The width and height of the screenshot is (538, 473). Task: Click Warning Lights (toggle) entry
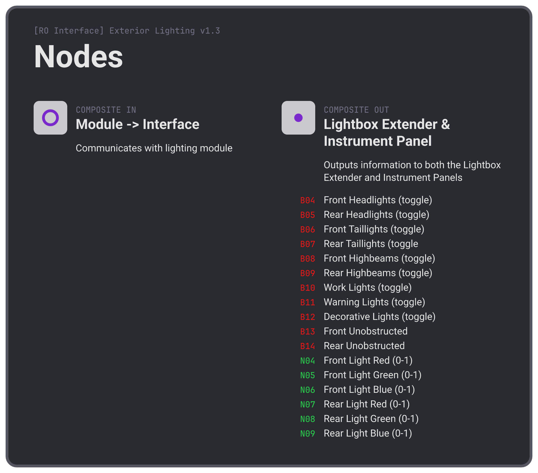[374, 302]
